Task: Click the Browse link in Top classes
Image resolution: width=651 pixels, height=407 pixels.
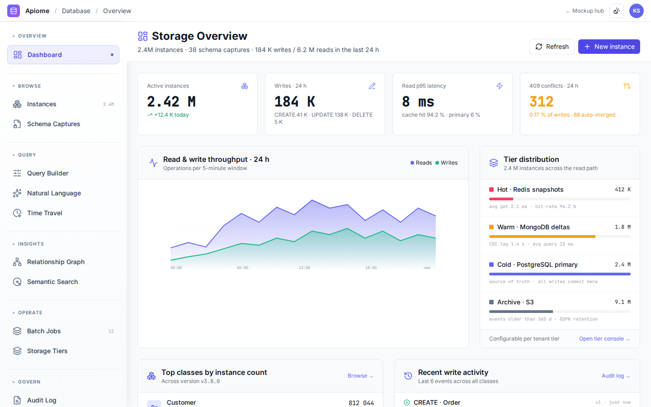Action: tap(360, 376)
